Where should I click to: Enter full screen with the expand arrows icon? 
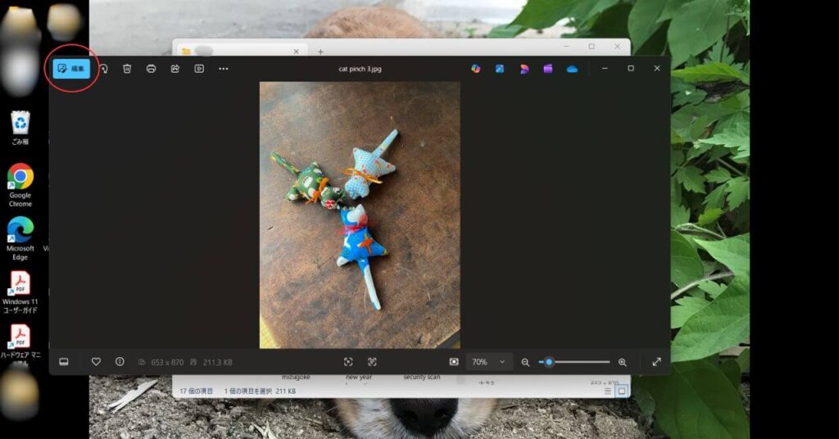656,362
